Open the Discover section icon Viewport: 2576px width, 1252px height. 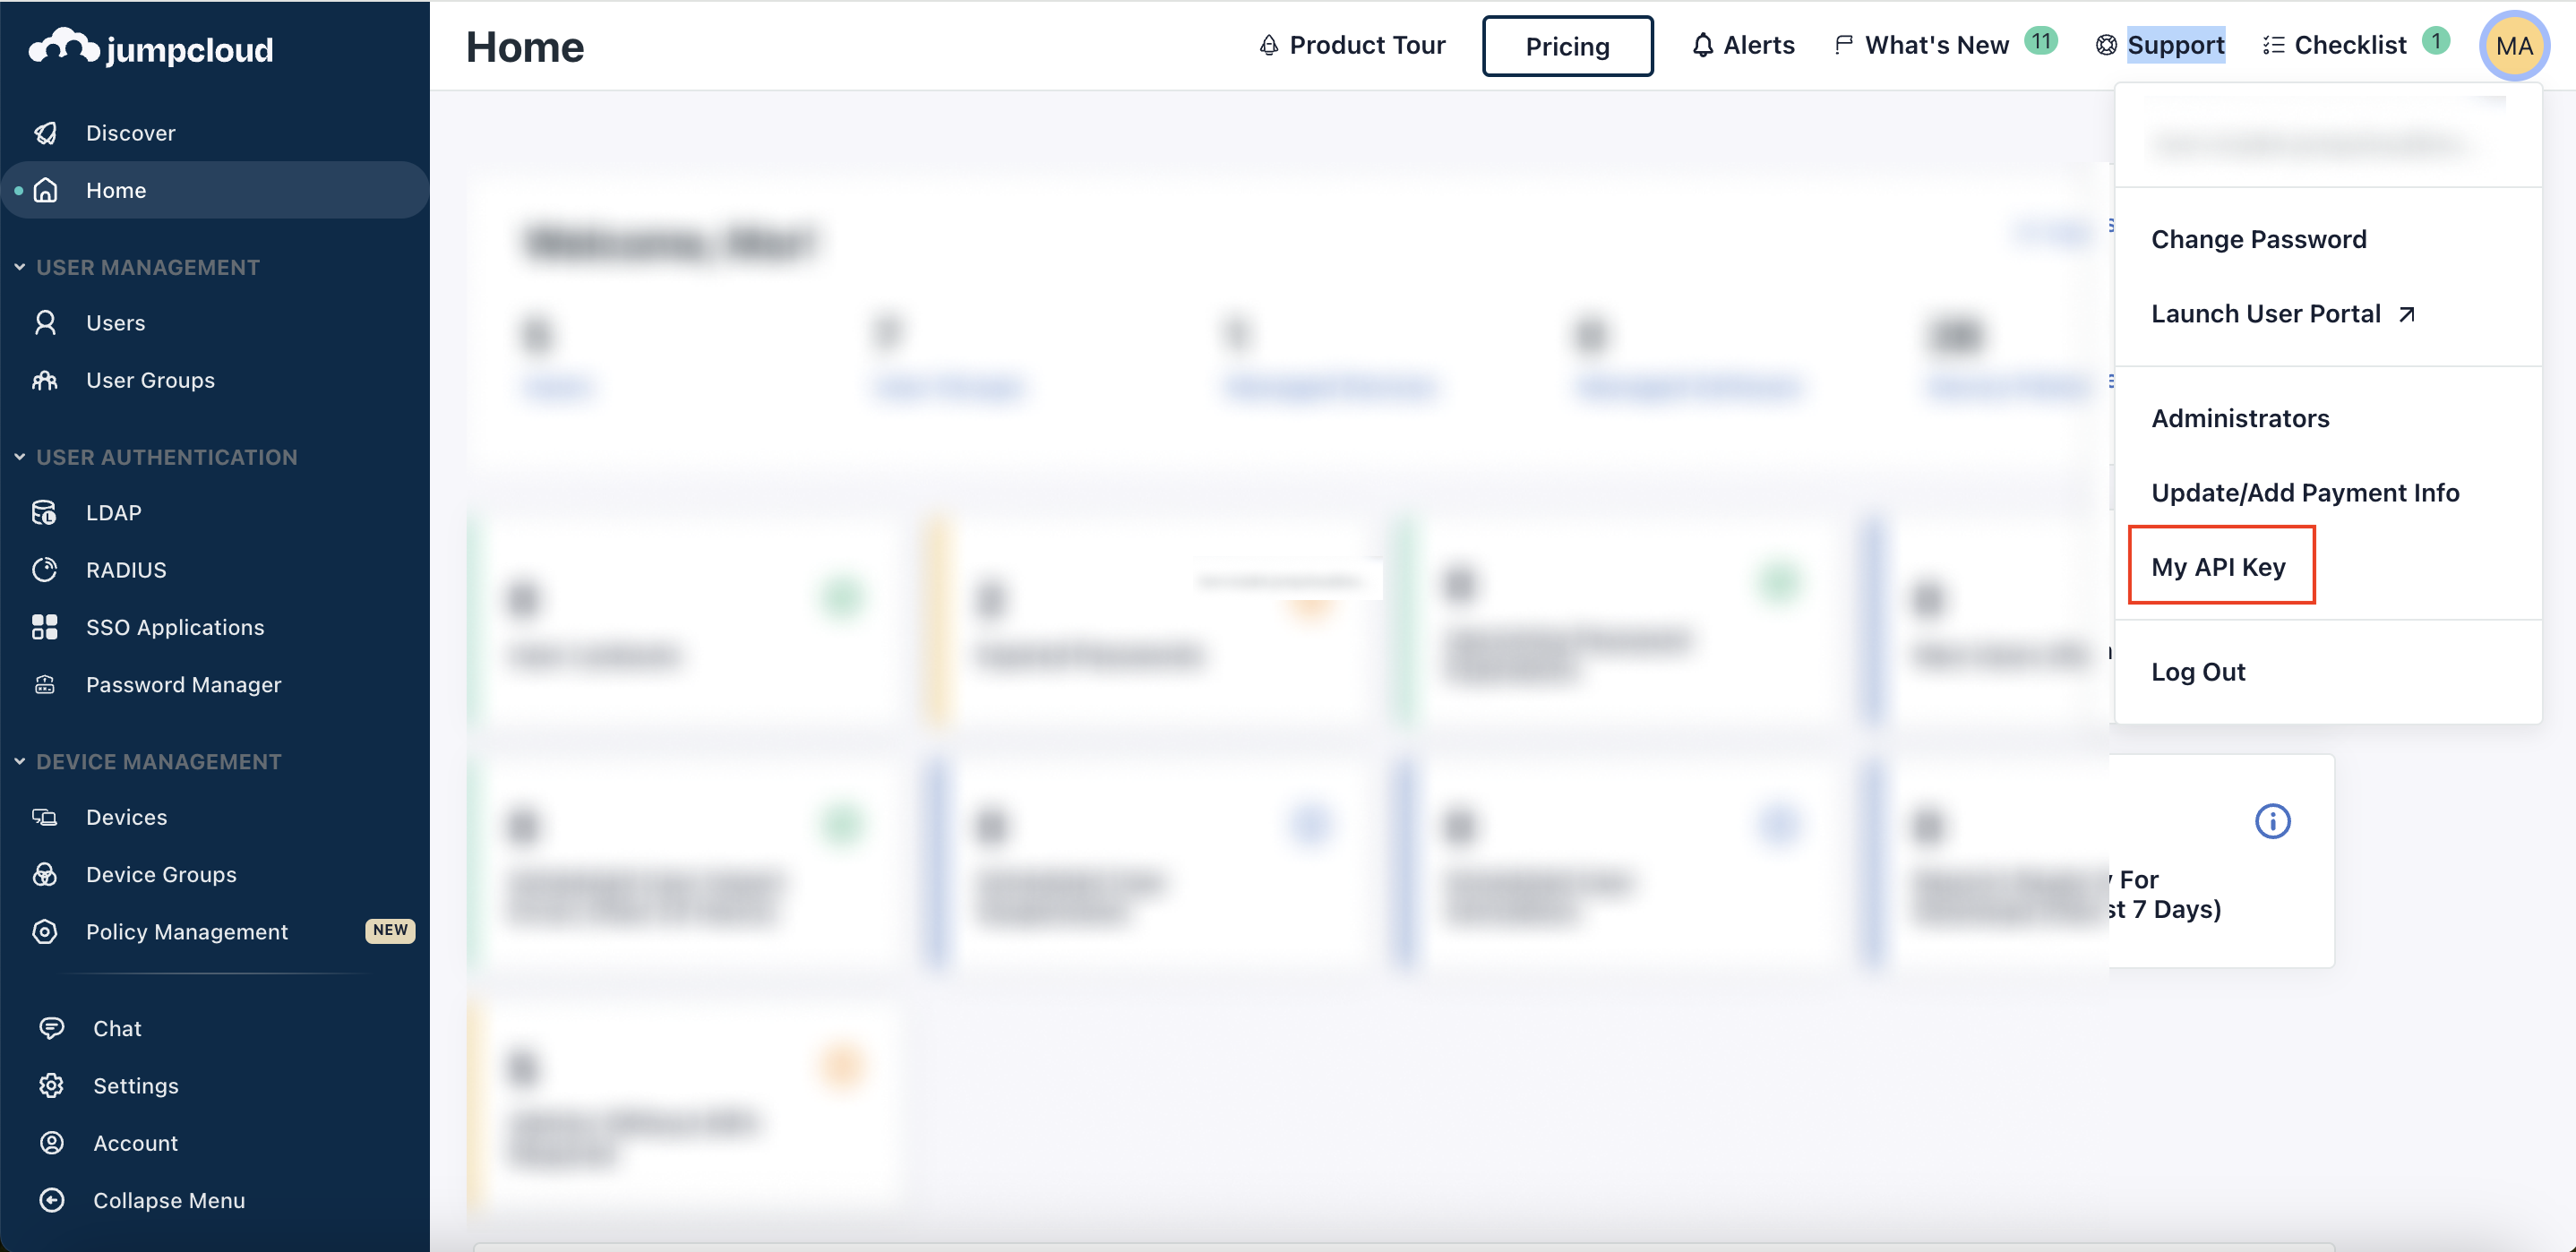pyautogui.click(x=46, y=132)
